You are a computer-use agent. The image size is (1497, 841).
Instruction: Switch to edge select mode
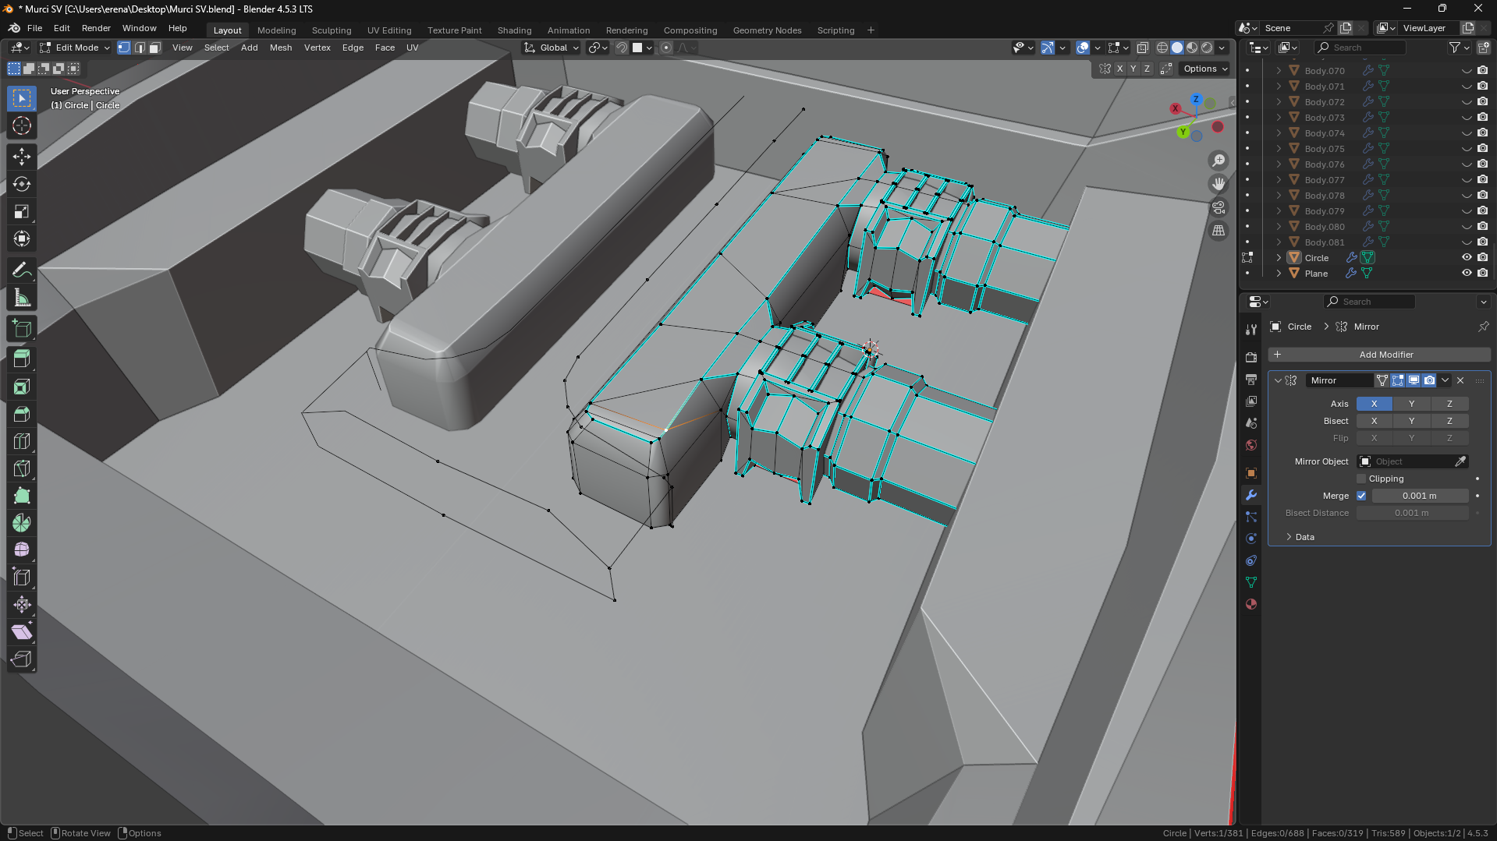(x=140, y=48)
